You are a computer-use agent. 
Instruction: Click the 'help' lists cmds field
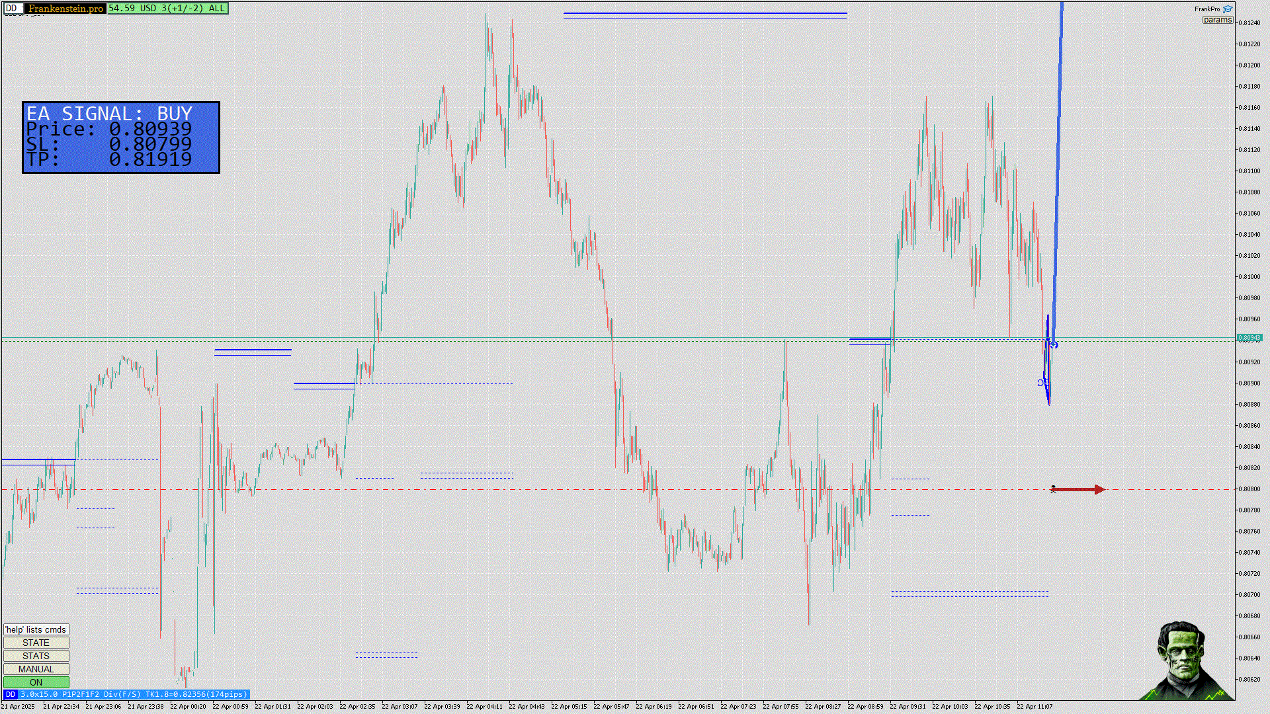(x=36, y=629)
